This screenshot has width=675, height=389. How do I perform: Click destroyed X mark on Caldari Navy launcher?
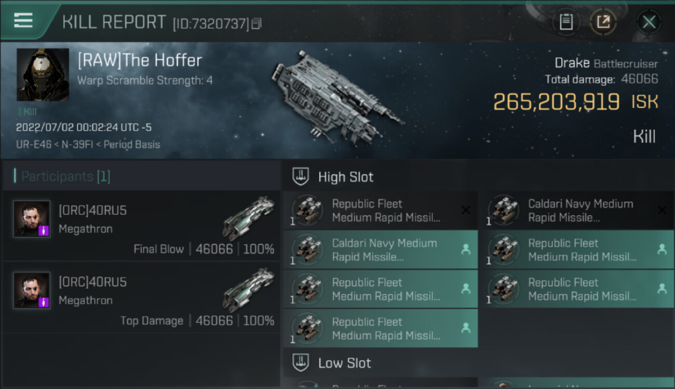point(662,210)
